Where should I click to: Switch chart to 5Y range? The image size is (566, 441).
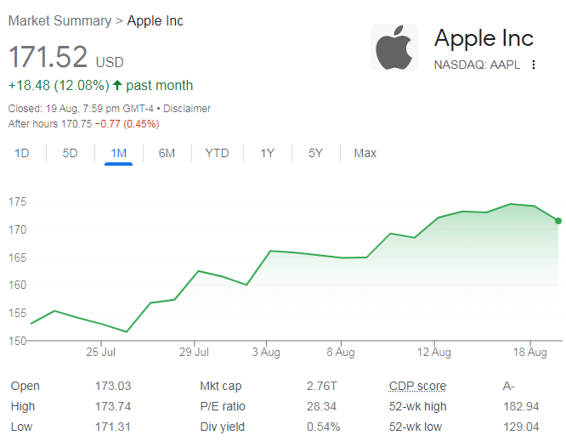coord(315,153)
